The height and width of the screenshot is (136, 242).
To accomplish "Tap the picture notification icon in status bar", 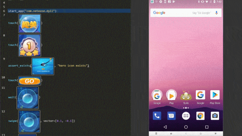I will point(169,2).
